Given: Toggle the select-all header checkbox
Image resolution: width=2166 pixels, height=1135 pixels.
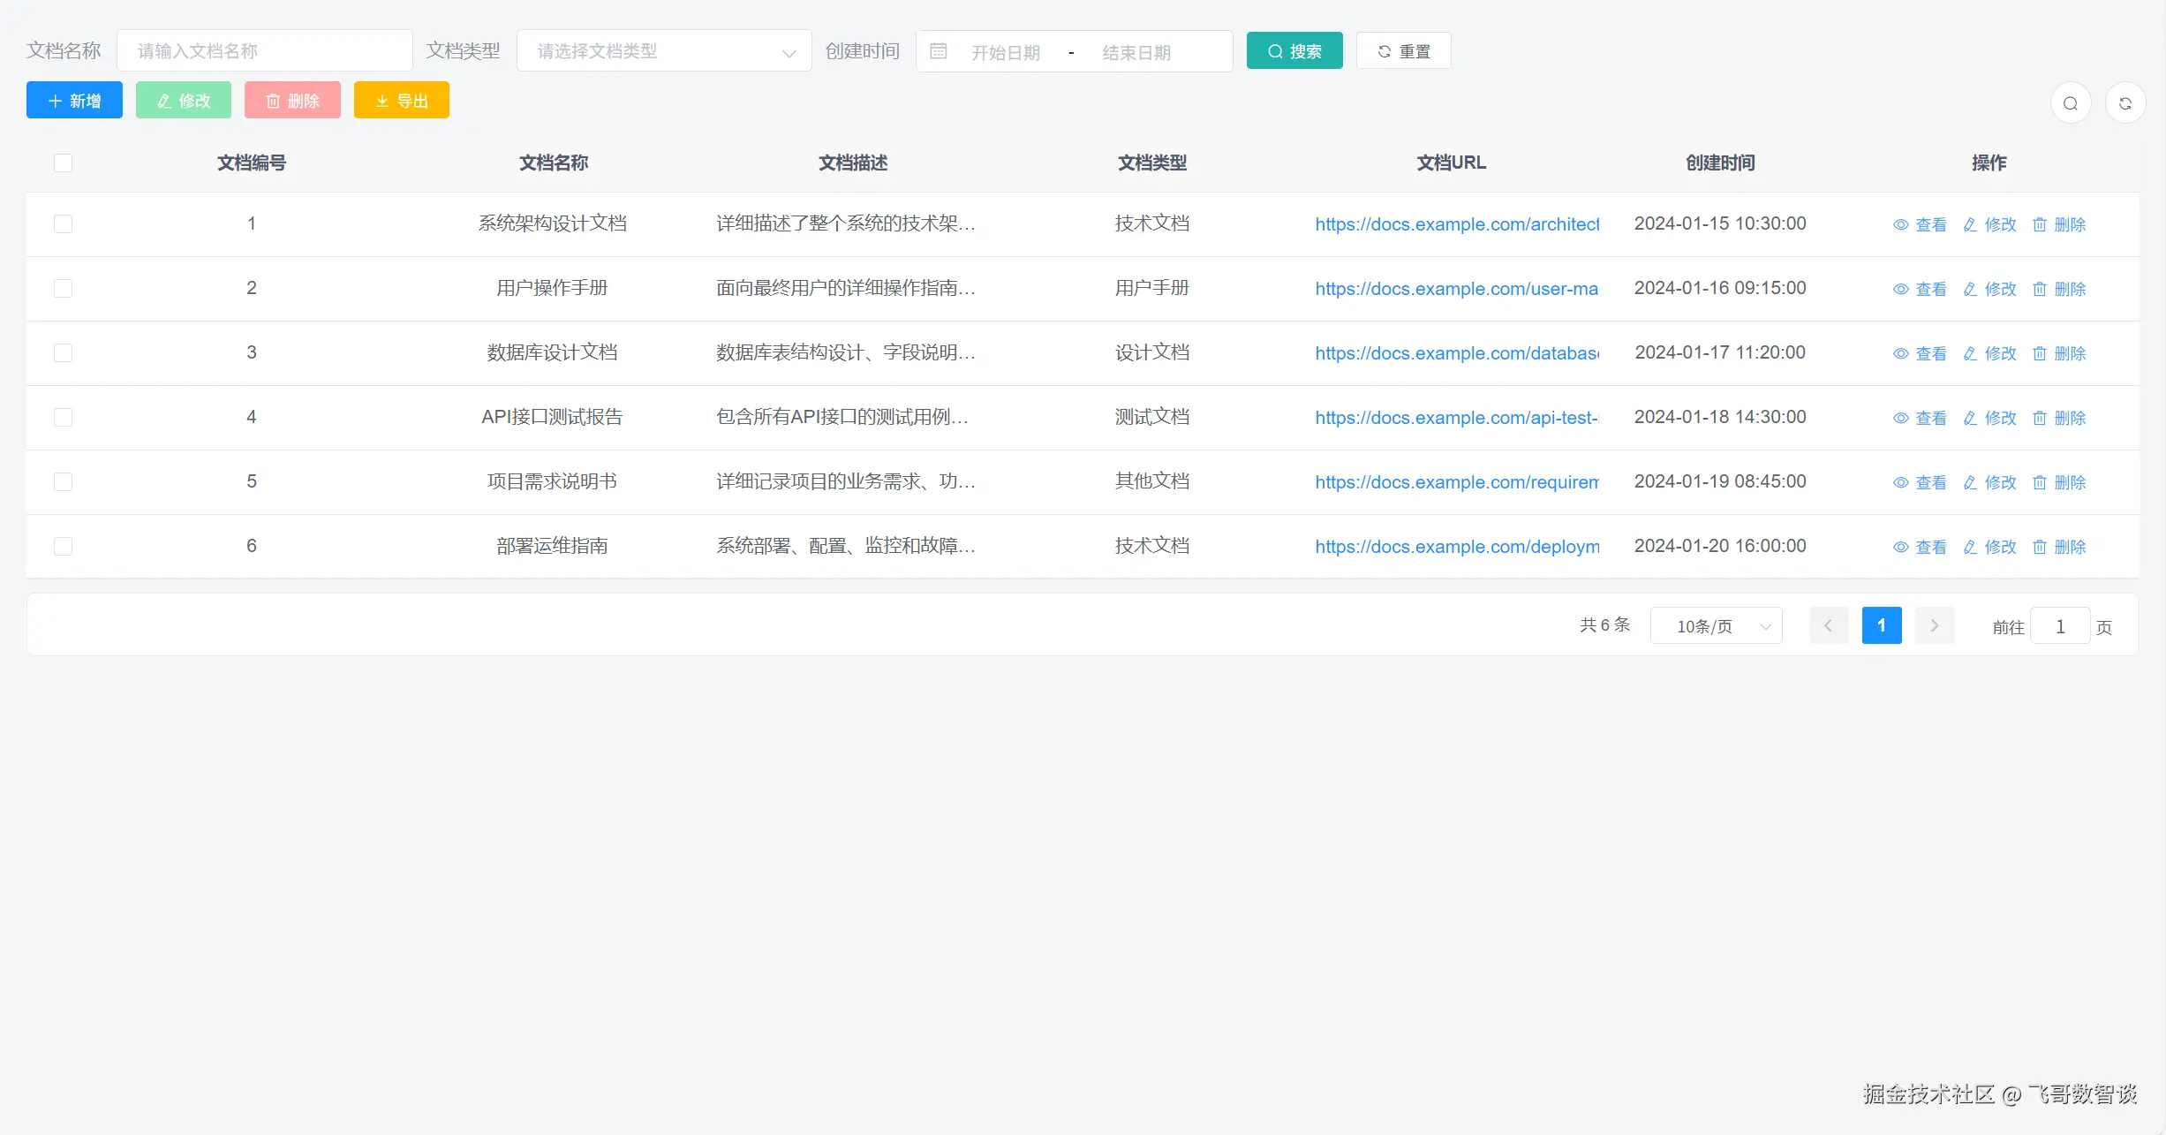Looking at the screenshot, I should click(63, 163).
